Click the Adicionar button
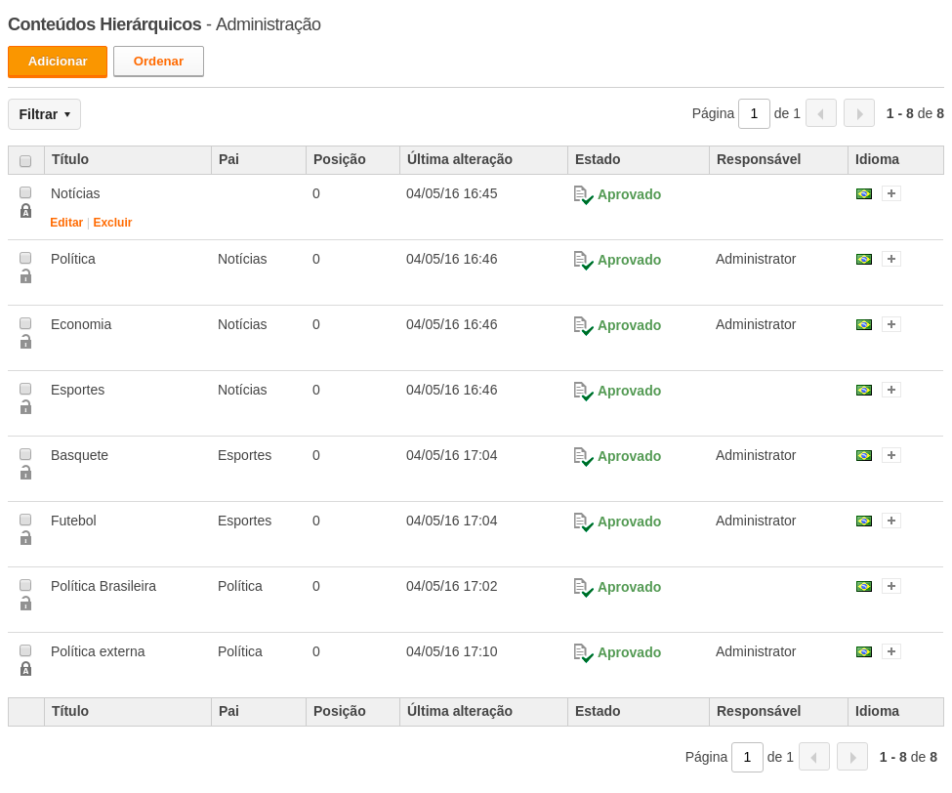Screen dimensions: 952x793 click(58, 62)
